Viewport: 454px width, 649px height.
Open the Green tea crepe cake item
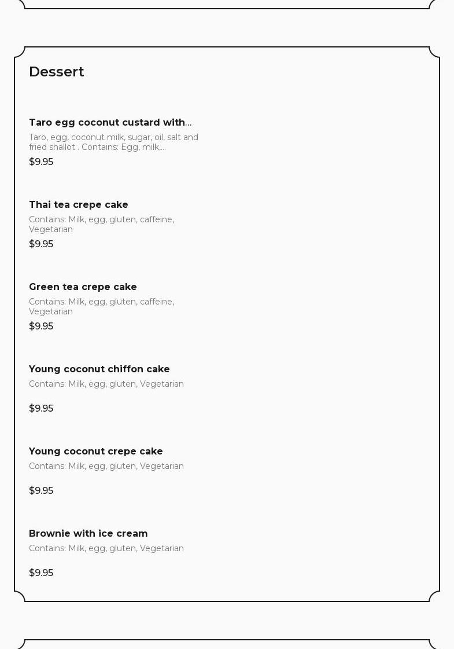[x=83, y=287]
